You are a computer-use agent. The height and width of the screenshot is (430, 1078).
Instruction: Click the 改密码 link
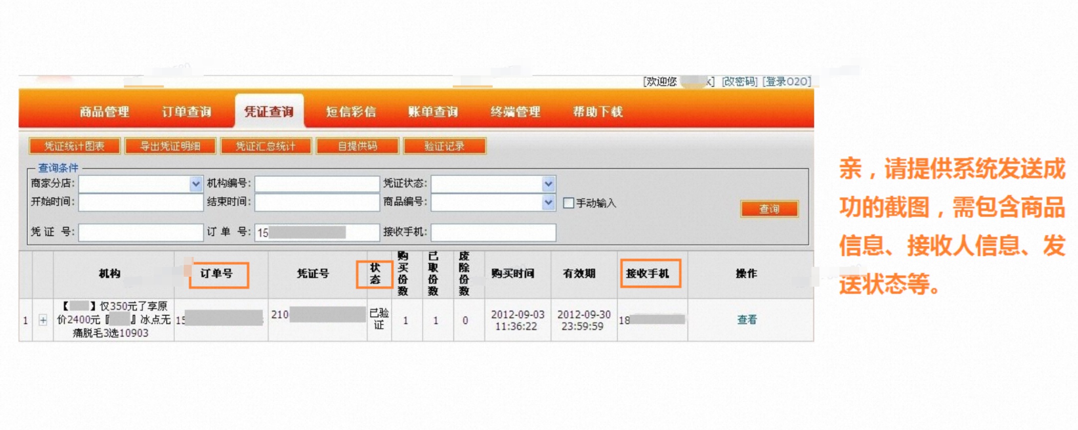pos(739,82)
